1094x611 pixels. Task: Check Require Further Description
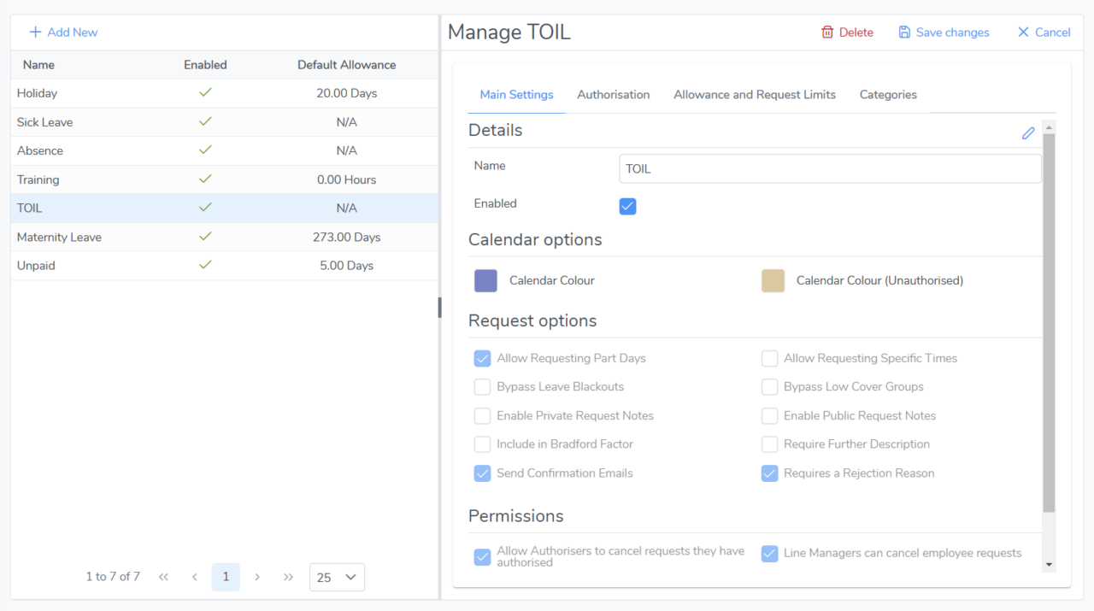click(769, 444)
